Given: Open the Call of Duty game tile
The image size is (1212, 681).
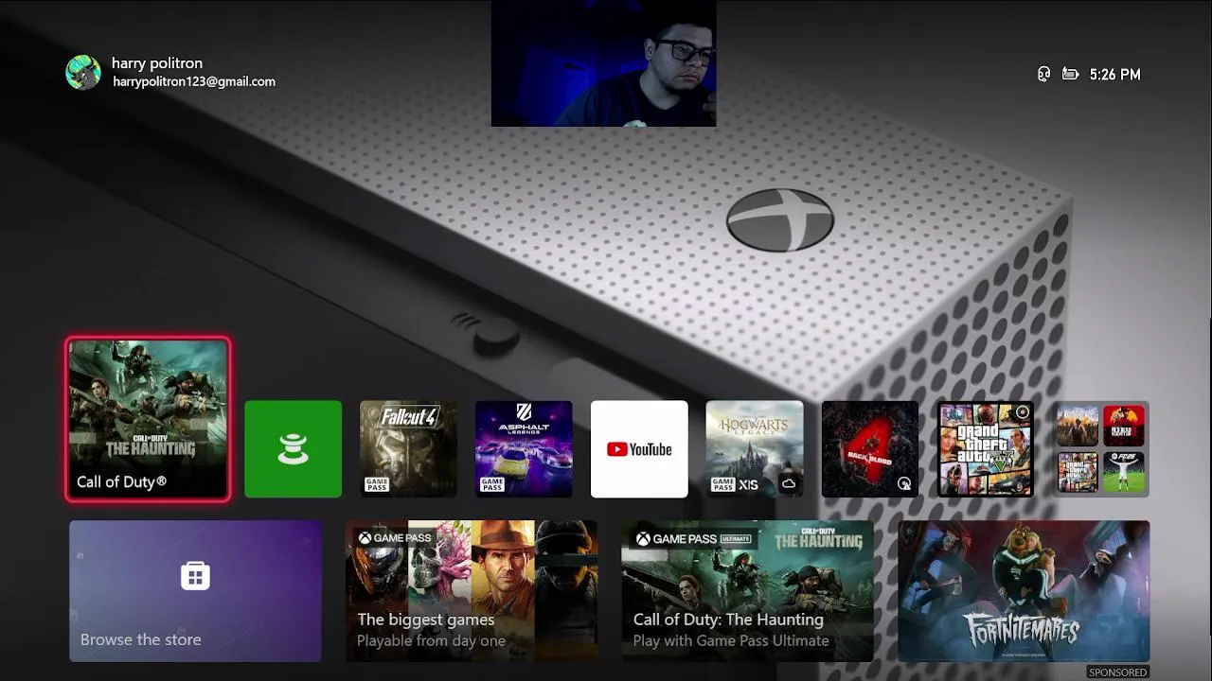Looking at the screenshot, I should (x=148, y=419).
